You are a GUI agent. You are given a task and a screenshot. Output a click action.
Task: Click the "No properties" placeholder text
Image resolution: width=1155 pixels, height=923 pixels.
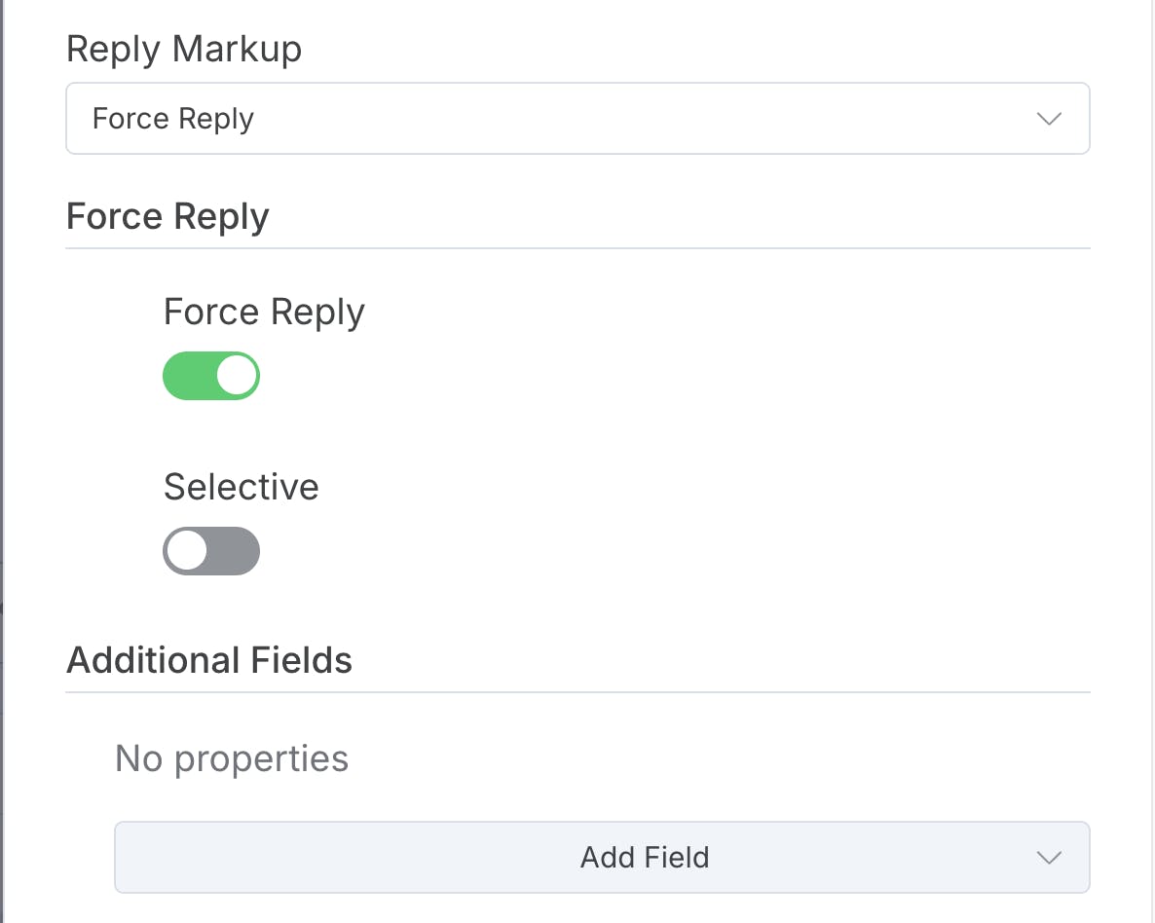[x=232, y=757]
